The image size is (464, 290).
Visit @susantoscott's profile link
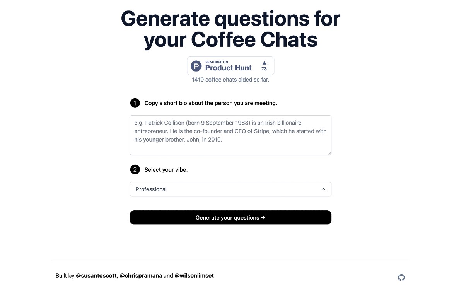pos(96,275)
